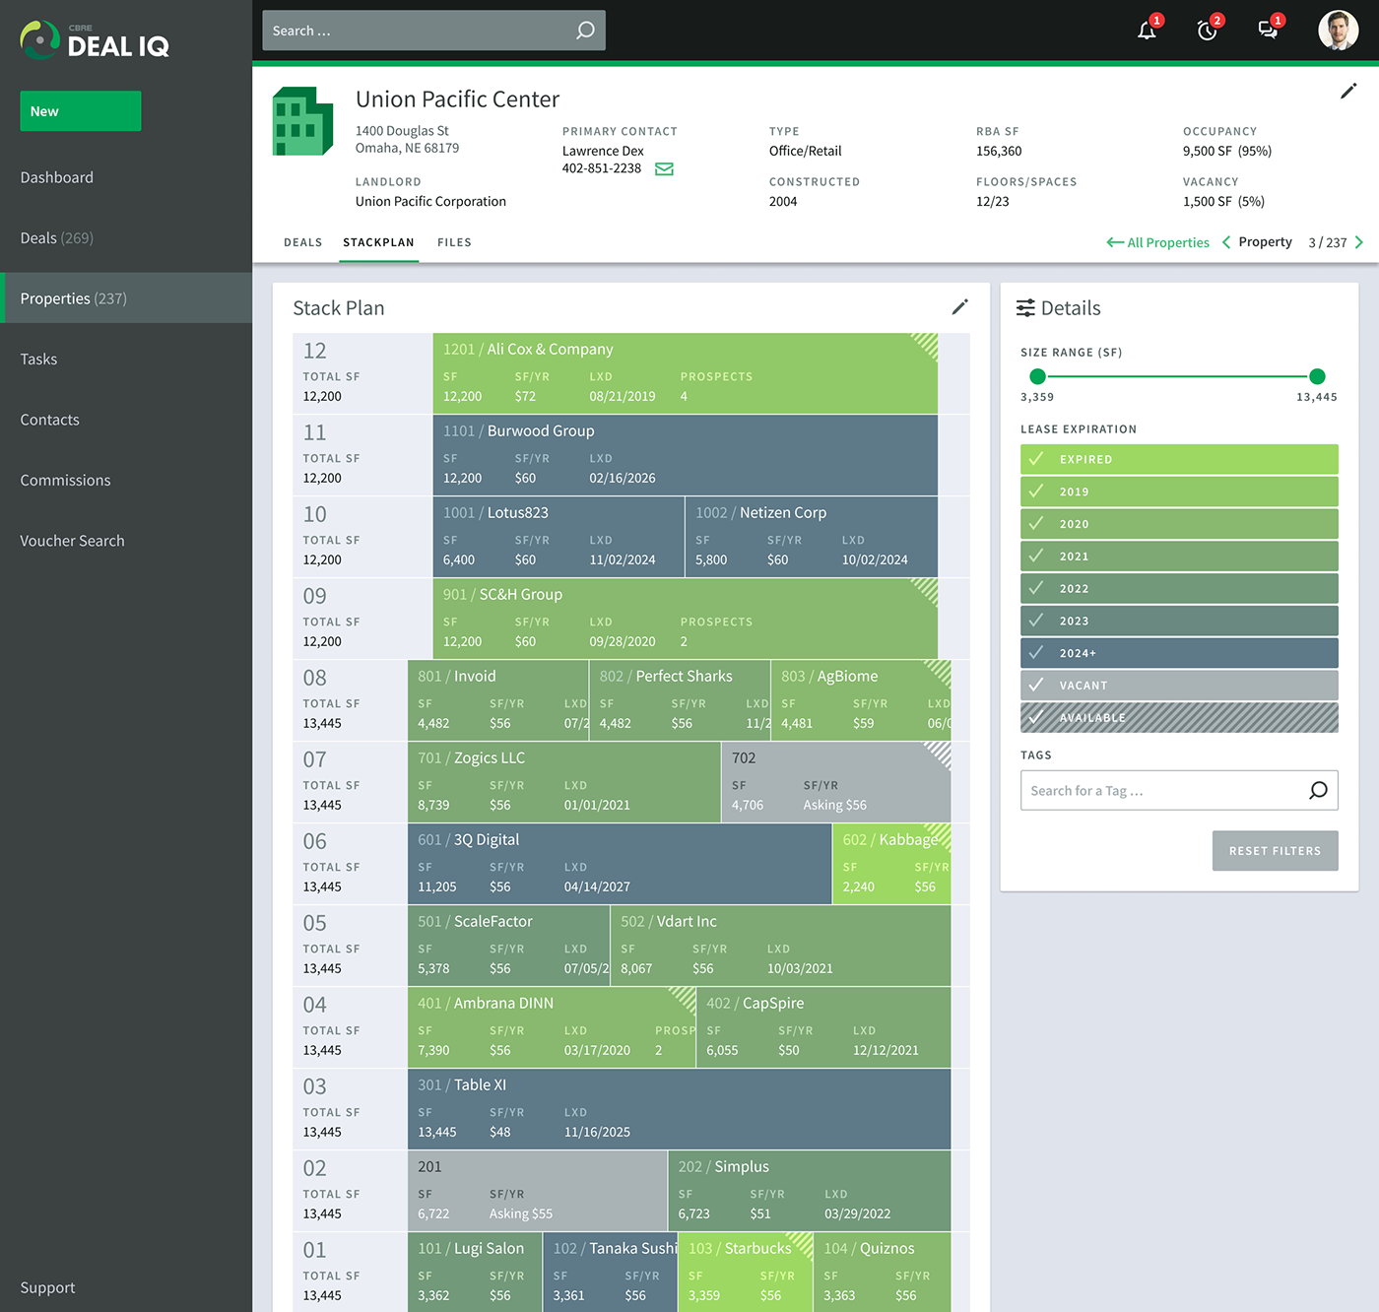Edit property details with header pencil icon
Screen dimensions: 1379x1312
tap(1348, 92)
